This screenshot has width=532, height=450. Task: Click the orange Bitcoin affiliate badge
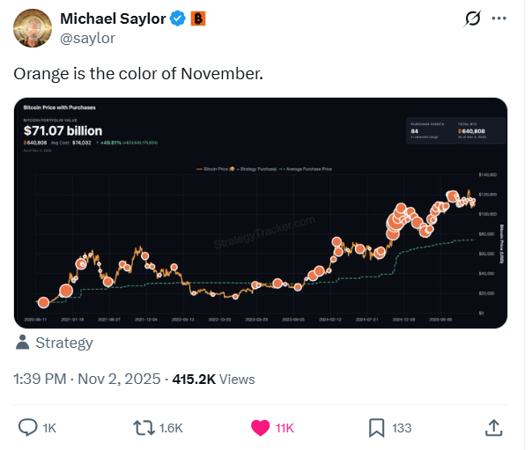coord(198,18)
